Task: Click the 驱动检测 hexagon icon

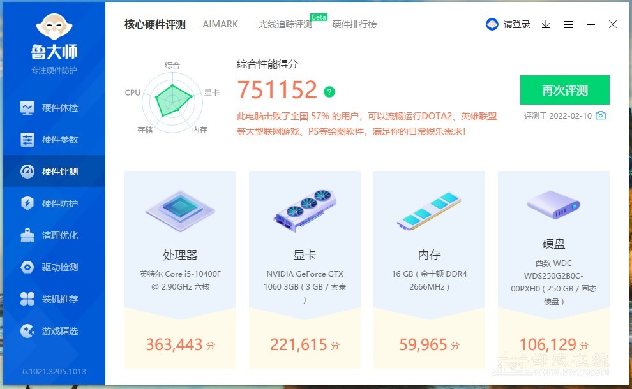Action: point(27,267)
